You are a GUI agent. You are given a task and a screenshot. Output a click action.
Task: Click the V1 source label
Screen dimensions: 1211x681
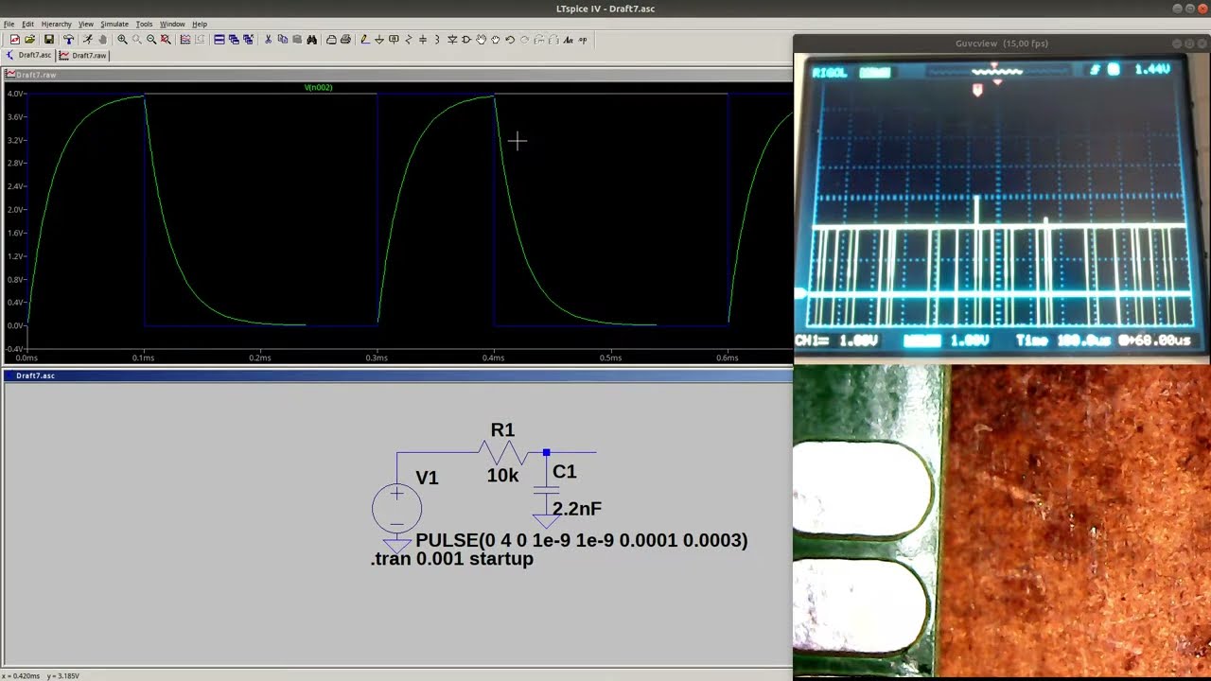click(428, 478)
